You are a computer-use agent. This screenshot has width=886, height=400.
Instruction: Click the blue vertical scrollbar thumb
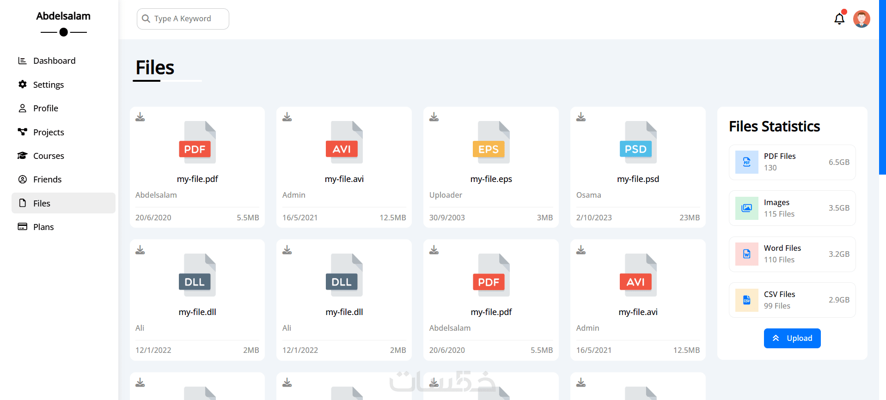coord(882,87)
